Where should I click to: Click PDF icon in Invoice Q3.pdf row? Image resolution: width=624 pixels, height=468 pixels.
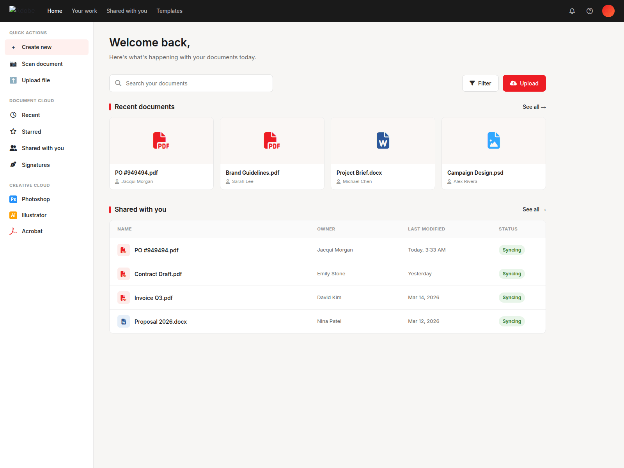pyautogui.click(x=124, y=298)
